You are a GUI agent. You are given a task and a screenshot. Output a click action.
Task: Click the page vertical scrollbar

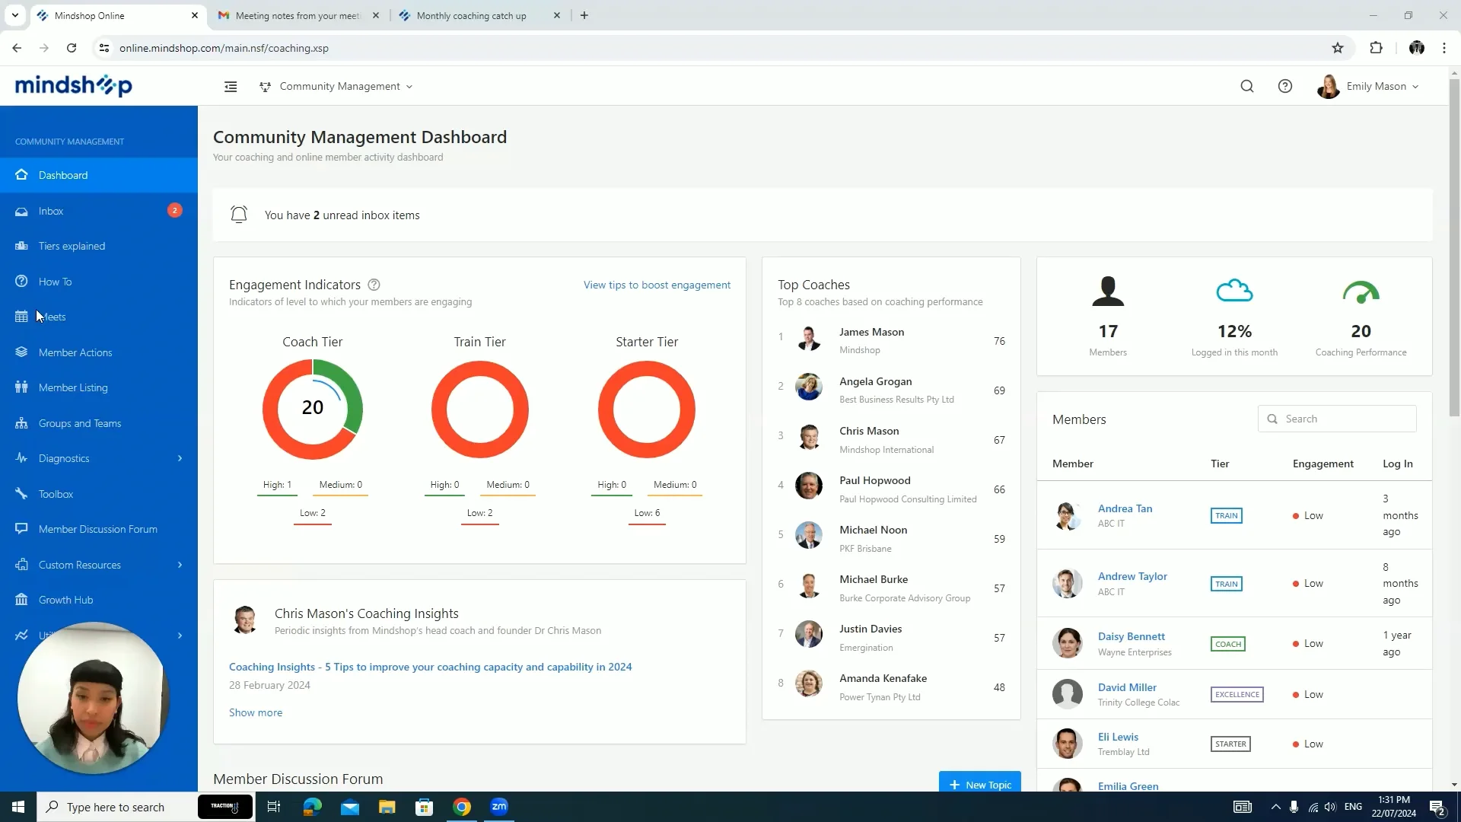[1454, 247]
